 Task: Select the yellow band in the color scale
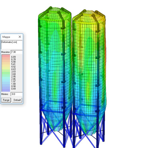[x=6, y=67]
